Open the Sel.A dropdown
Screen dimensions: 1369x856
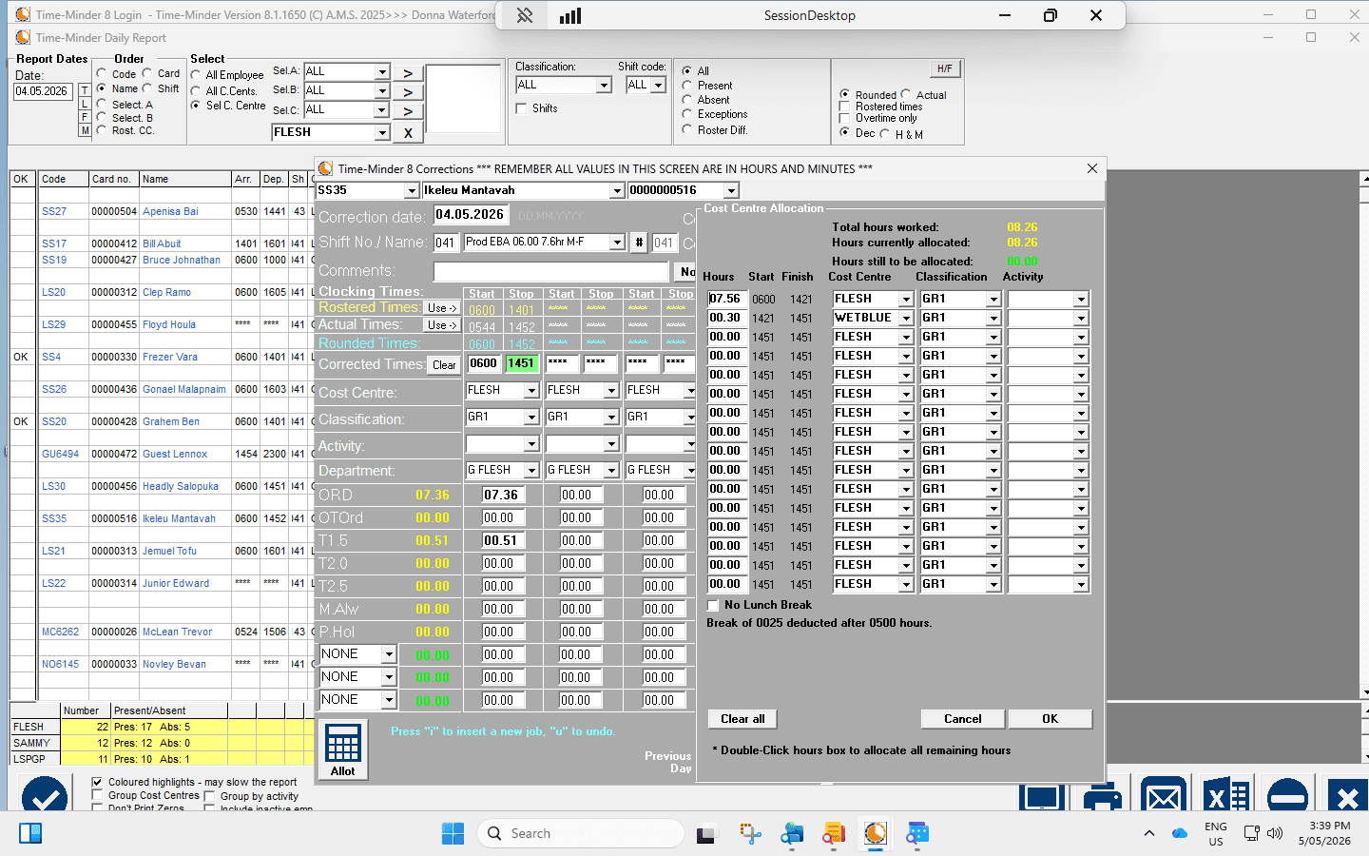(x=382, y=71)
